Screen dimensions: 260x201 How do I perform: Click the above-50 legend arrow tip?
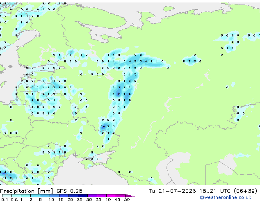pyautogui.click(x=130, y=196)
